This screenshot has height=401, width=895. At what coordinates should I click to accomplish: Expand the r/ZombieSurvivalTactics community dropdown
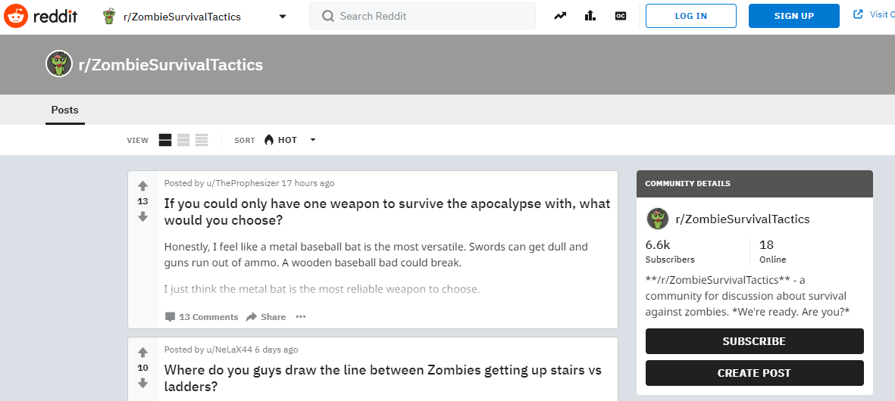coord(283,17)
